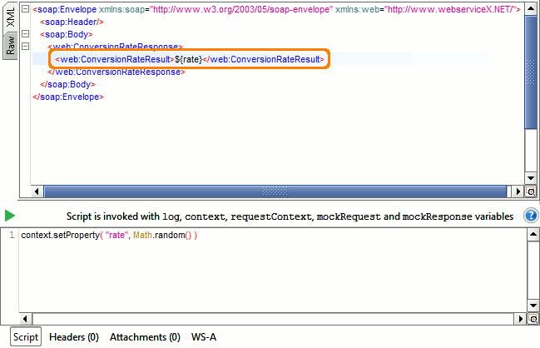
Task: Collapse the soap:Envelope XML node
Action: pos(25,9)
